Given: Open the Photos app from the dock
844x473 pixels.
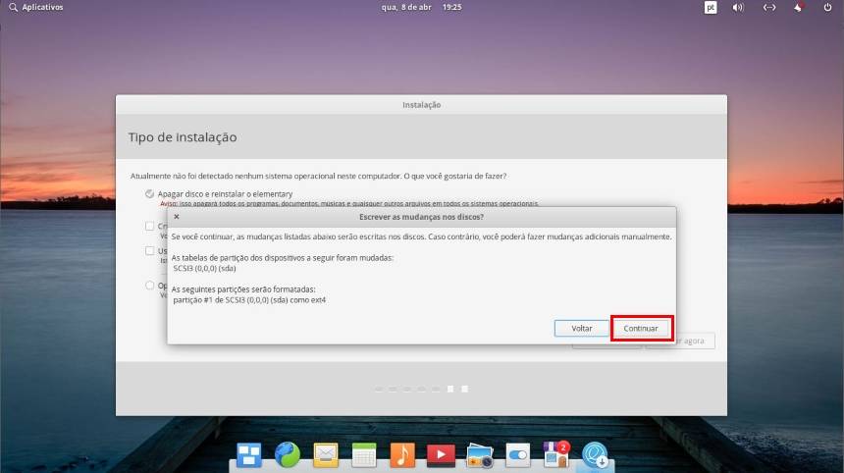Looking at the screenshot, I should coord(479,454).
